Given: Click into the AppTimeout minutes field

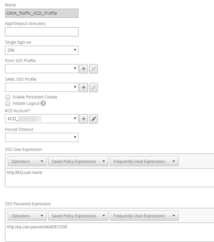Looking at the screenshot, I should 42,32.
